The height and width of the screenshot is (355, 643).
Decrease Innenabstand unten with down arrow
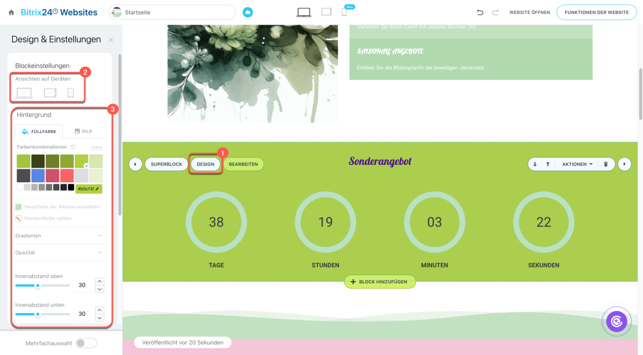99,317
